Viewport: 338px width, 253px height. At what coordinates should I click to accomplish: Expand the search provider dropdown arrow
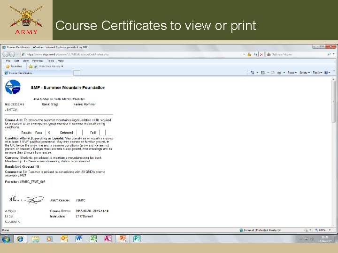(334, 54)
